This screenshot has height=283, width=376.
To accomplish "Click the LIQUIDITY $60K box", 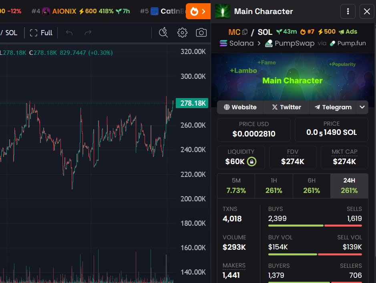I will click(x=241, y=157).
